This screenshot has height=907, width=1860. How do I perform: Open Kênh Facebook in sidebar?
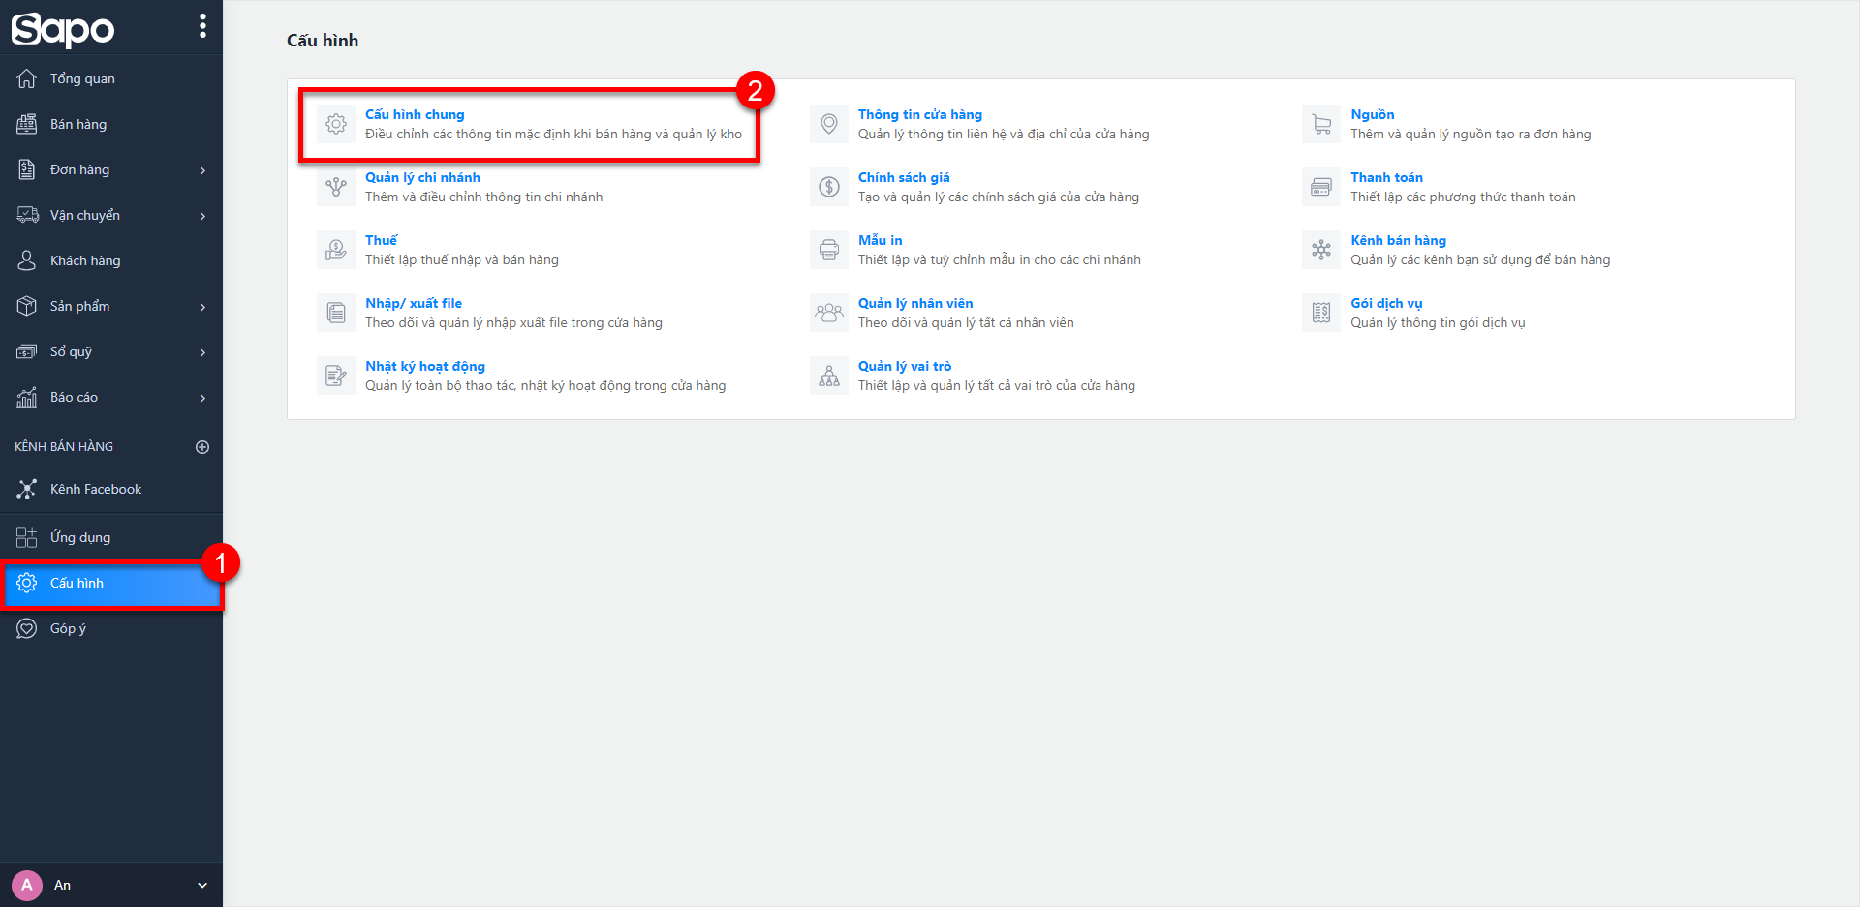(x=95, y=490)
